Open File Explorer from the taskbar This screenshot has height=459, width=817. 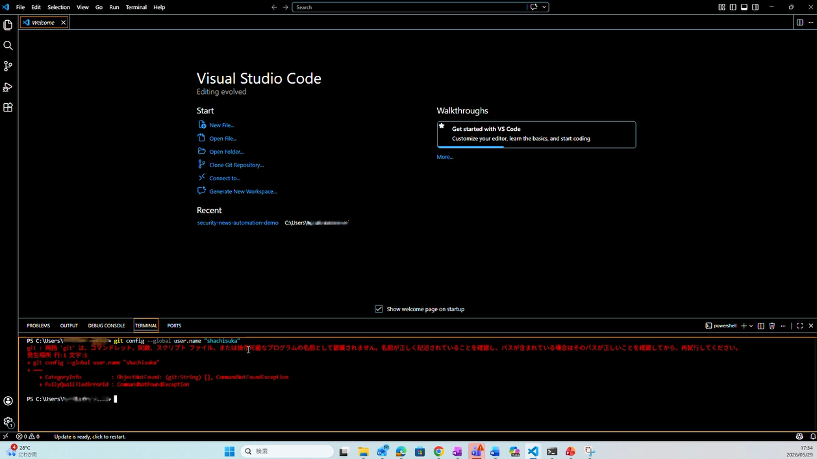point(364,451)
